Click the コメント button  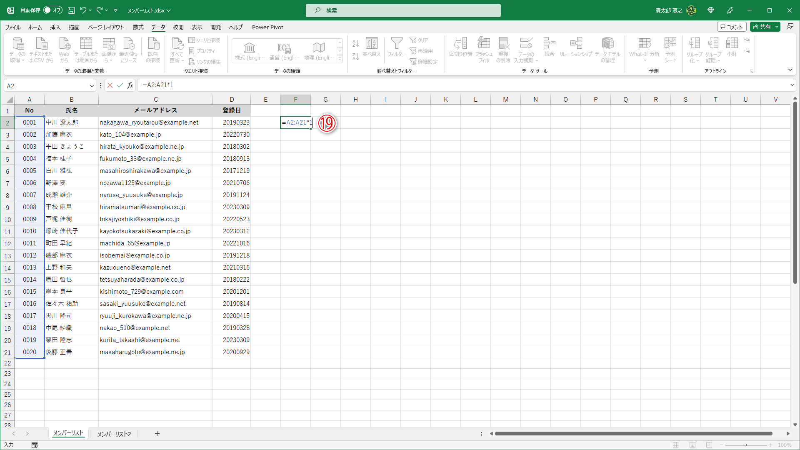click(x=732, y=27)
